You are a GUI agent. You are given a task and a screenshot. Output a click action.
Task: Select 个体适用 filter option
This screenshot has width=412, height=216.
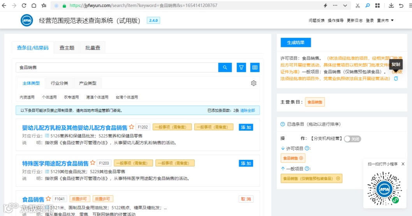(x=49, y=97)
